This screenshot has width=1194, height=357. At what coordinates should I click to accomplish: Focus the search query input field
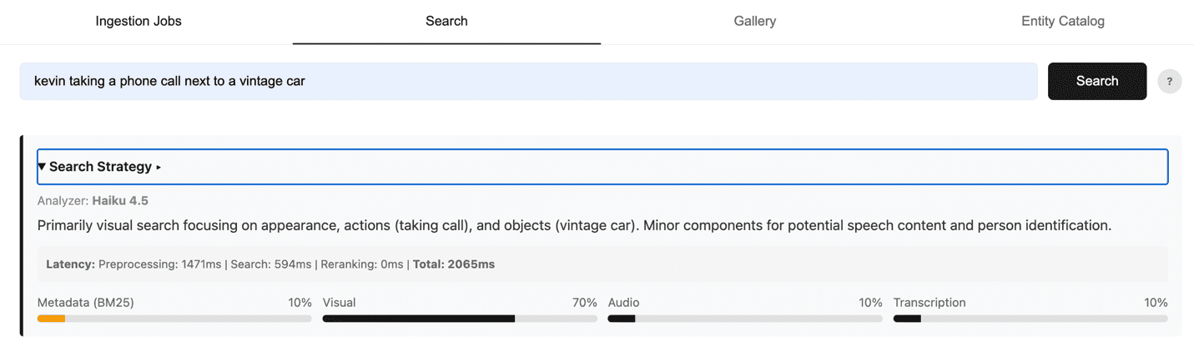(x=527, y=81)
